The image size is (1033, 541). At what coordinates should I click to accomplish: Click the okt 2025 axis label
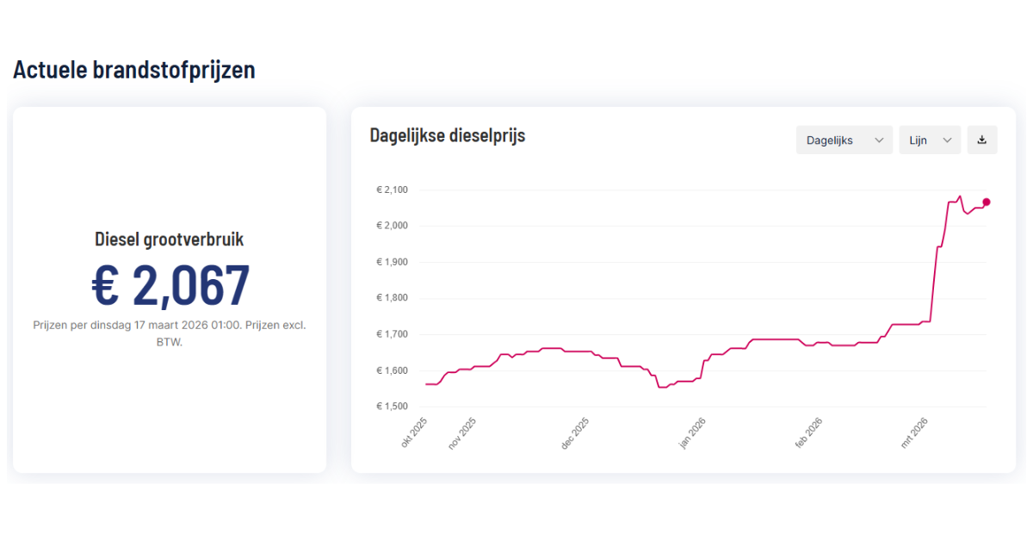tap(414, 432)
